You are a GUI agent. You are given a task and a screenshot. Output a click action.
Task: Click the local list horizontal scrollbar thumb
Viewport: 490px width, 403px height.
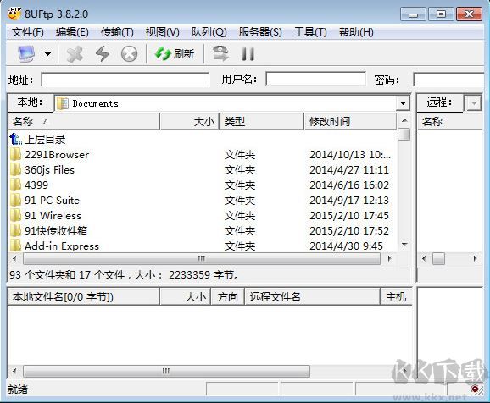tap(202, 259)
